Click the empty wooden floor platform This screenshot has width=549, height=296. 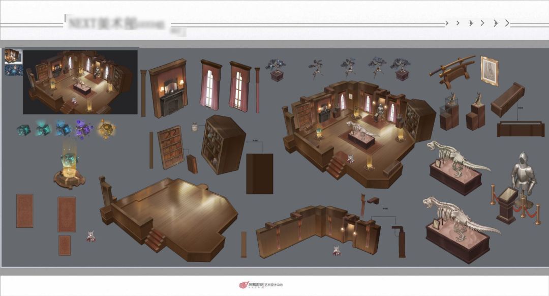[169, 219]
